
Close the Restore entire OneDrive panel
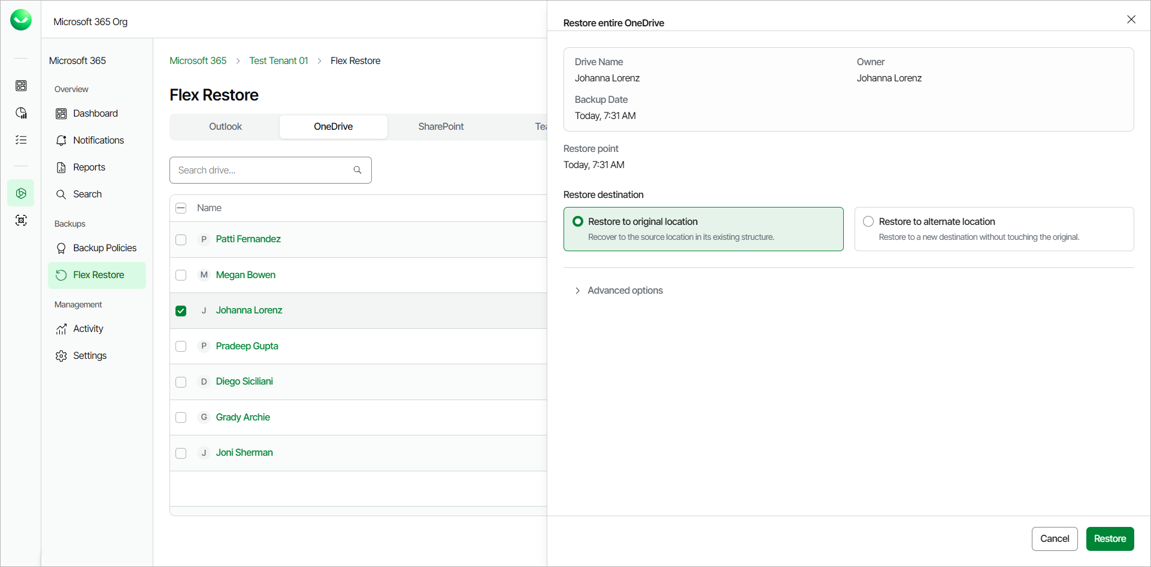click(1131, 20)
